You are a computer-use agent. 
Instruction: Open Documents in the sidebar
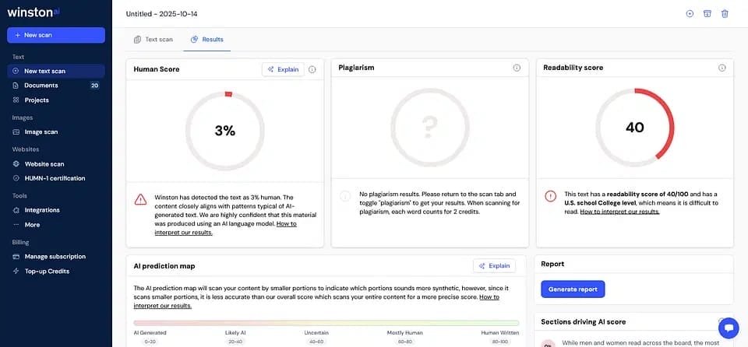[x=41, y=86]
